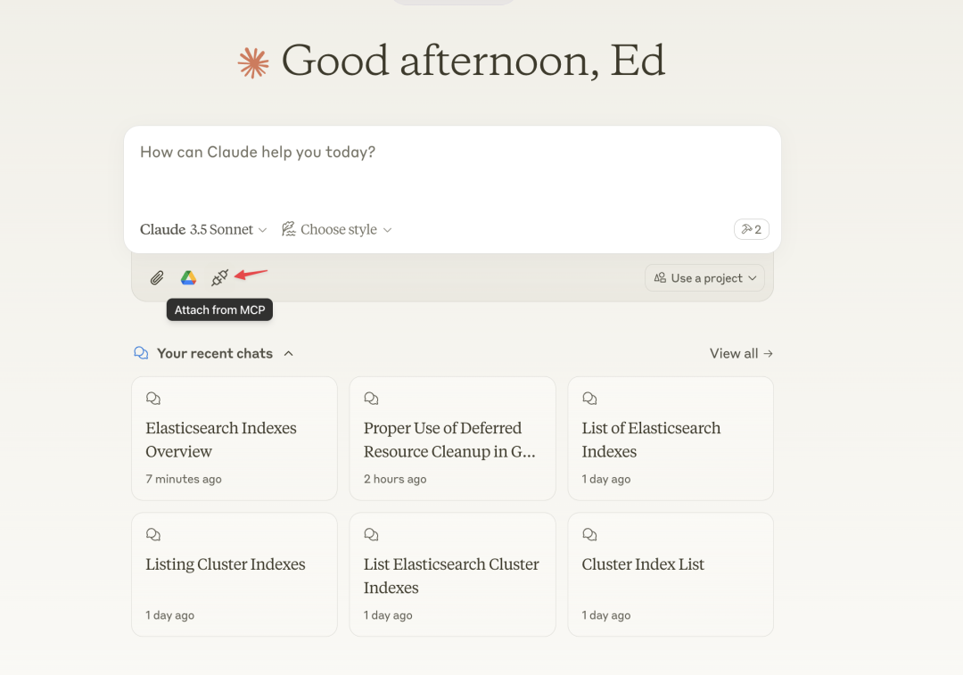Open the Elasticsearch Indexes Overview chat

(x=234, y=440)
